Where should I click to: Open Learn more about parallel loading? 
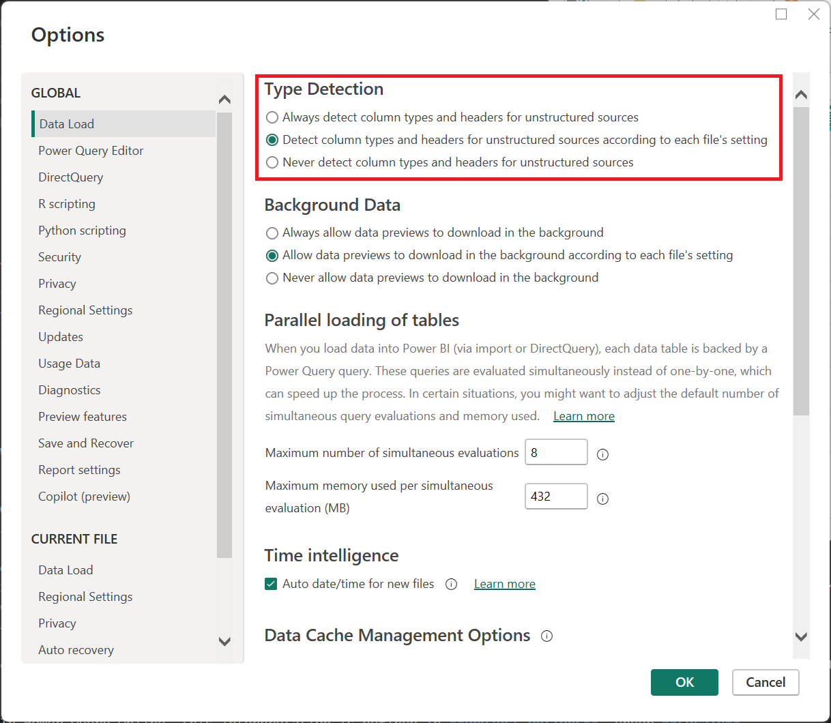(x=583, y=415)
